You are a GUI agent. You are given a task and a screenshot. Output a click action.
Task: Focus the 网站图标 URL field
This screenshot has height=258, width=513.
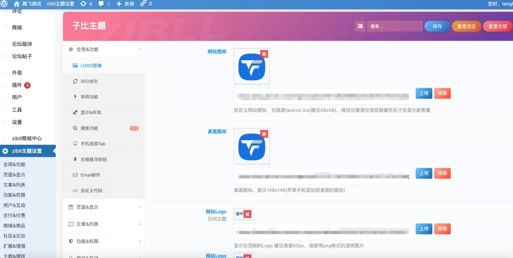[324, 97]
